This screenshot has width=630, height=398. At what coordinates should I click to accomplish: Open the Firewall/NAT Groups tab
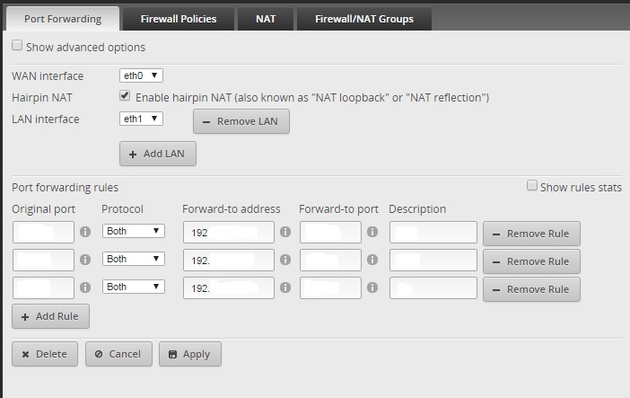click(363, 18)
